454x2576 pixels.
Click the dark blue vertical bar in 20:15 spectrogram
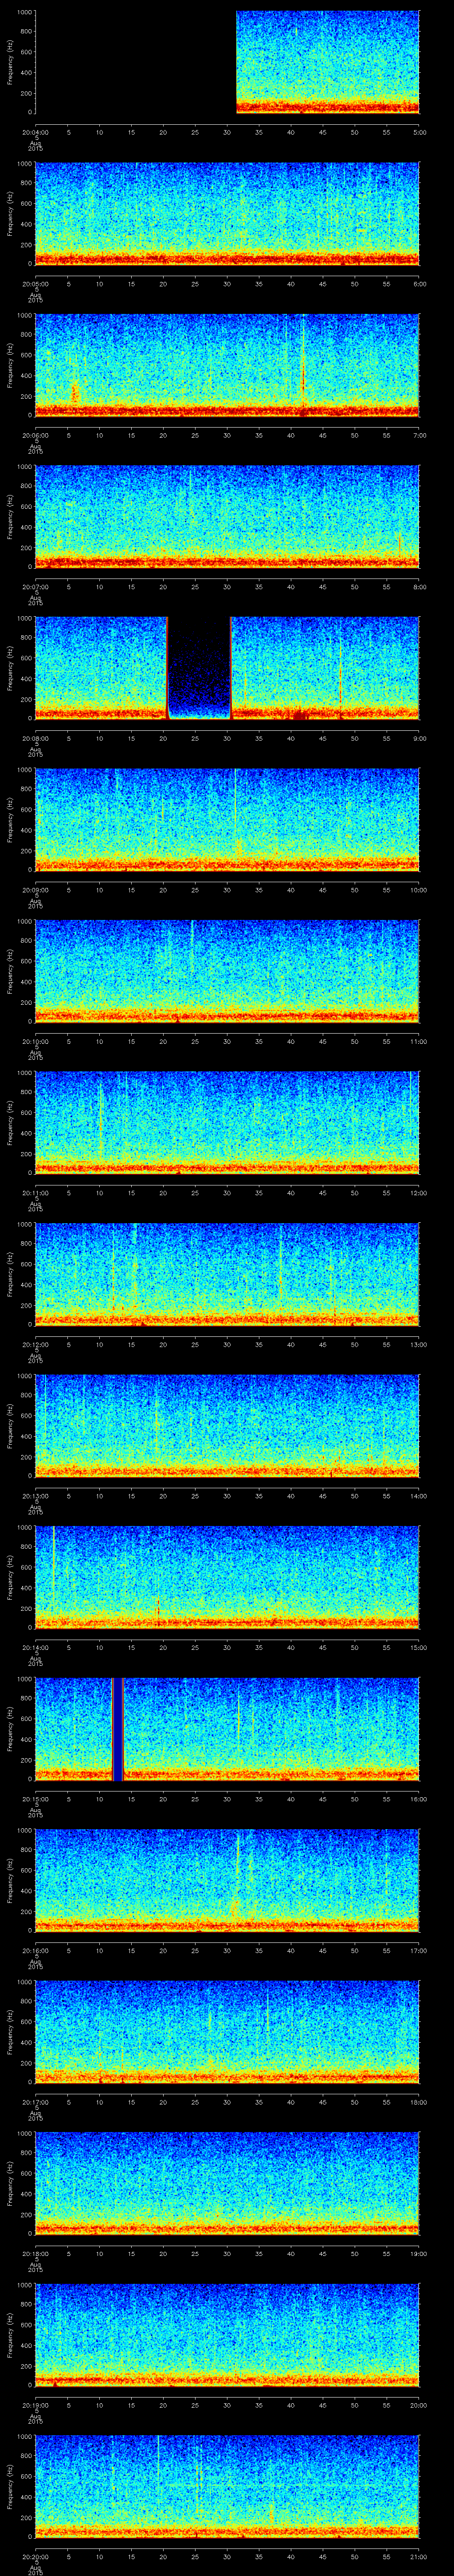pos(118,1728)
